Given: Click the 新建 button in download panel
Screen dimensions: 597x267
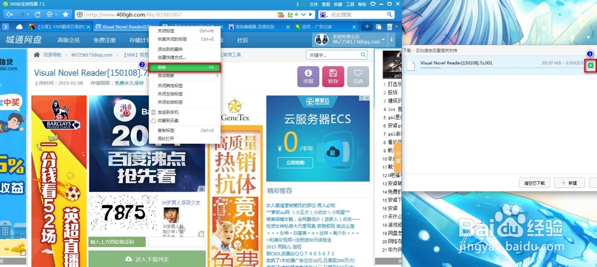Looking at the screenshot, I should (569, 183).
